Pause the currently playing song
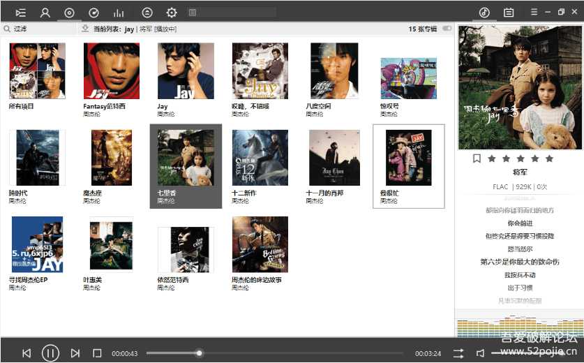 [x=50, y=353]
